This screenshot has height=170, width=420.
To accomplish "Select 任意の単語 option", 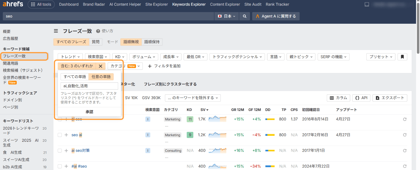I will tap(101, 77).
